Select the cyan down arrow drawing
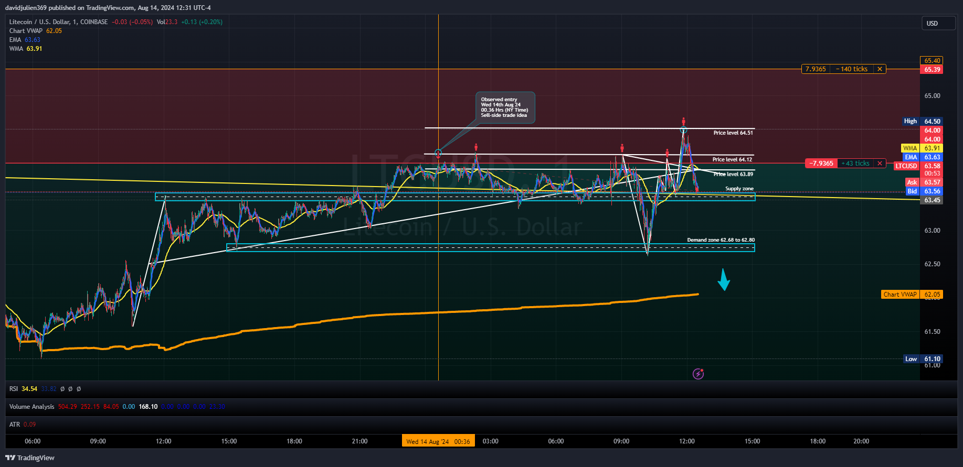Viewport: 963px width, 467px height. 724,279
